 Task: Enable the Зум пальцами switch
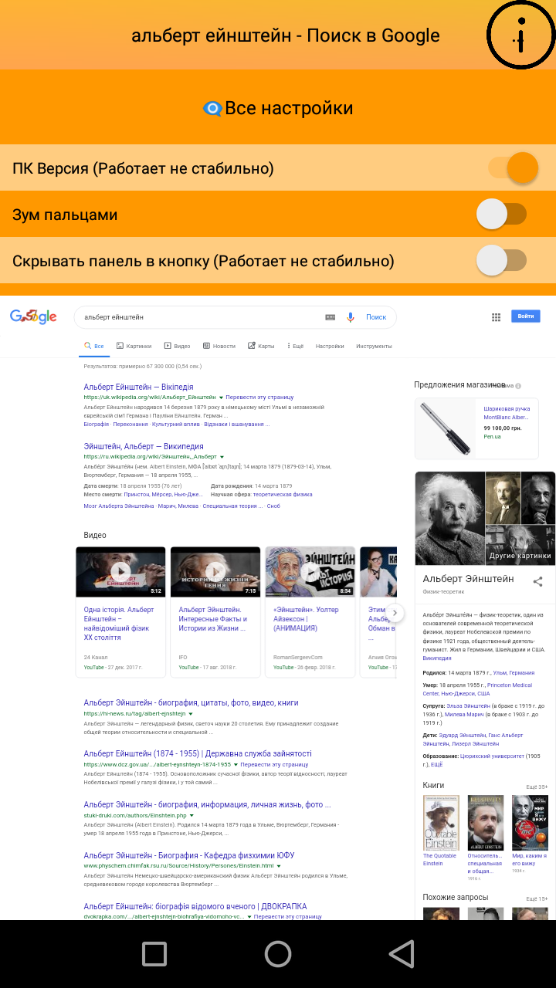tap(501, 214)
